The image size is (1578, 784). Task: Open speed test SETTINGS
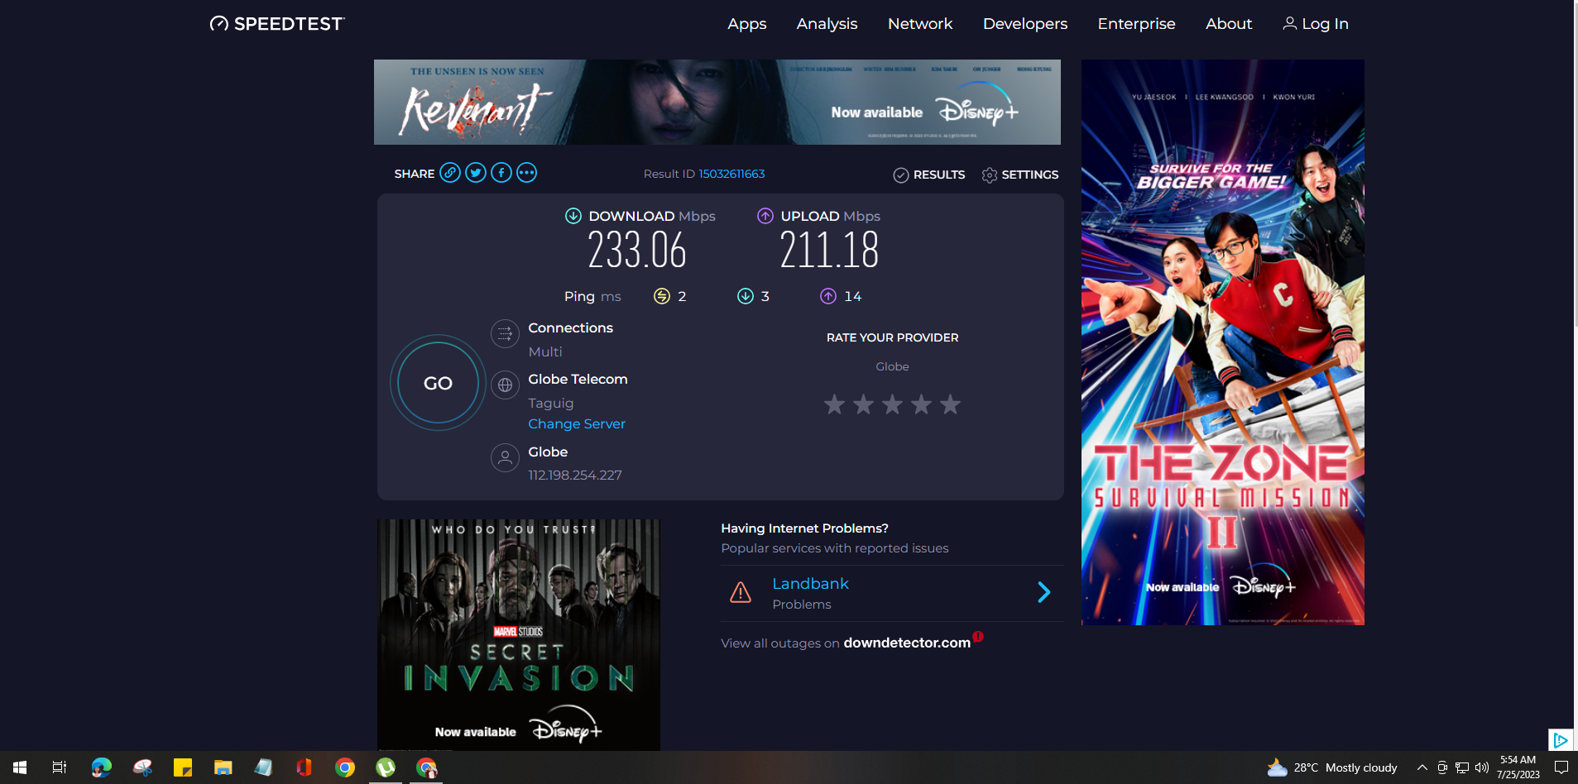(1020, 174)
